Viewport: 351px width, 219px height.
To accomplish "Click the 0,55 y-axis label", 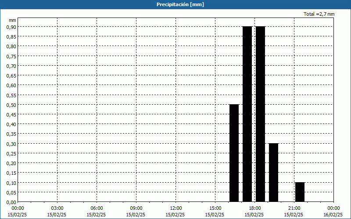I will (11, 95).
